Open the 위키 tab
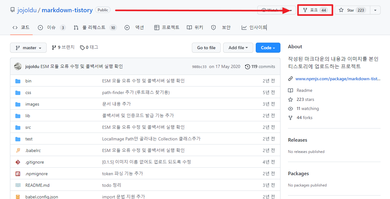This screenshot has width=390, height=199. click(x=195, y=28)
